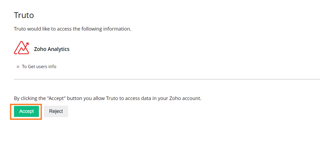The image size is (332, 148).
Task: Click the word "info" in the permission bullet
Action: pyautogui.click(x=52, y=66)
